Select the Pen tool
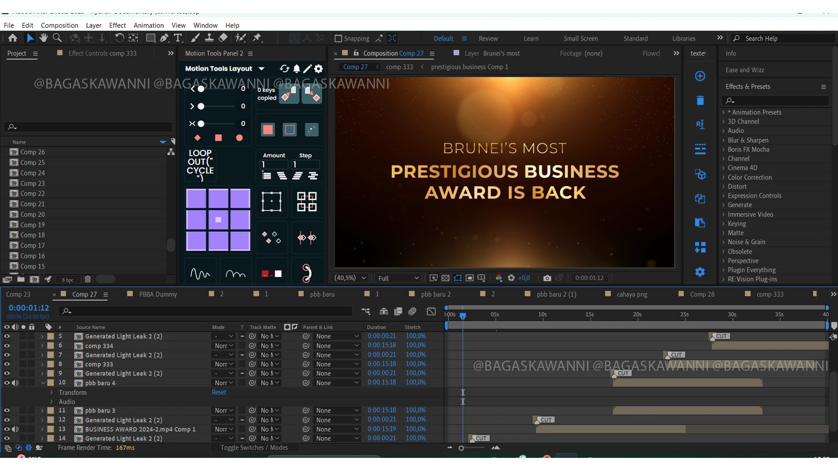838x471 pixels. click(164, 38)
